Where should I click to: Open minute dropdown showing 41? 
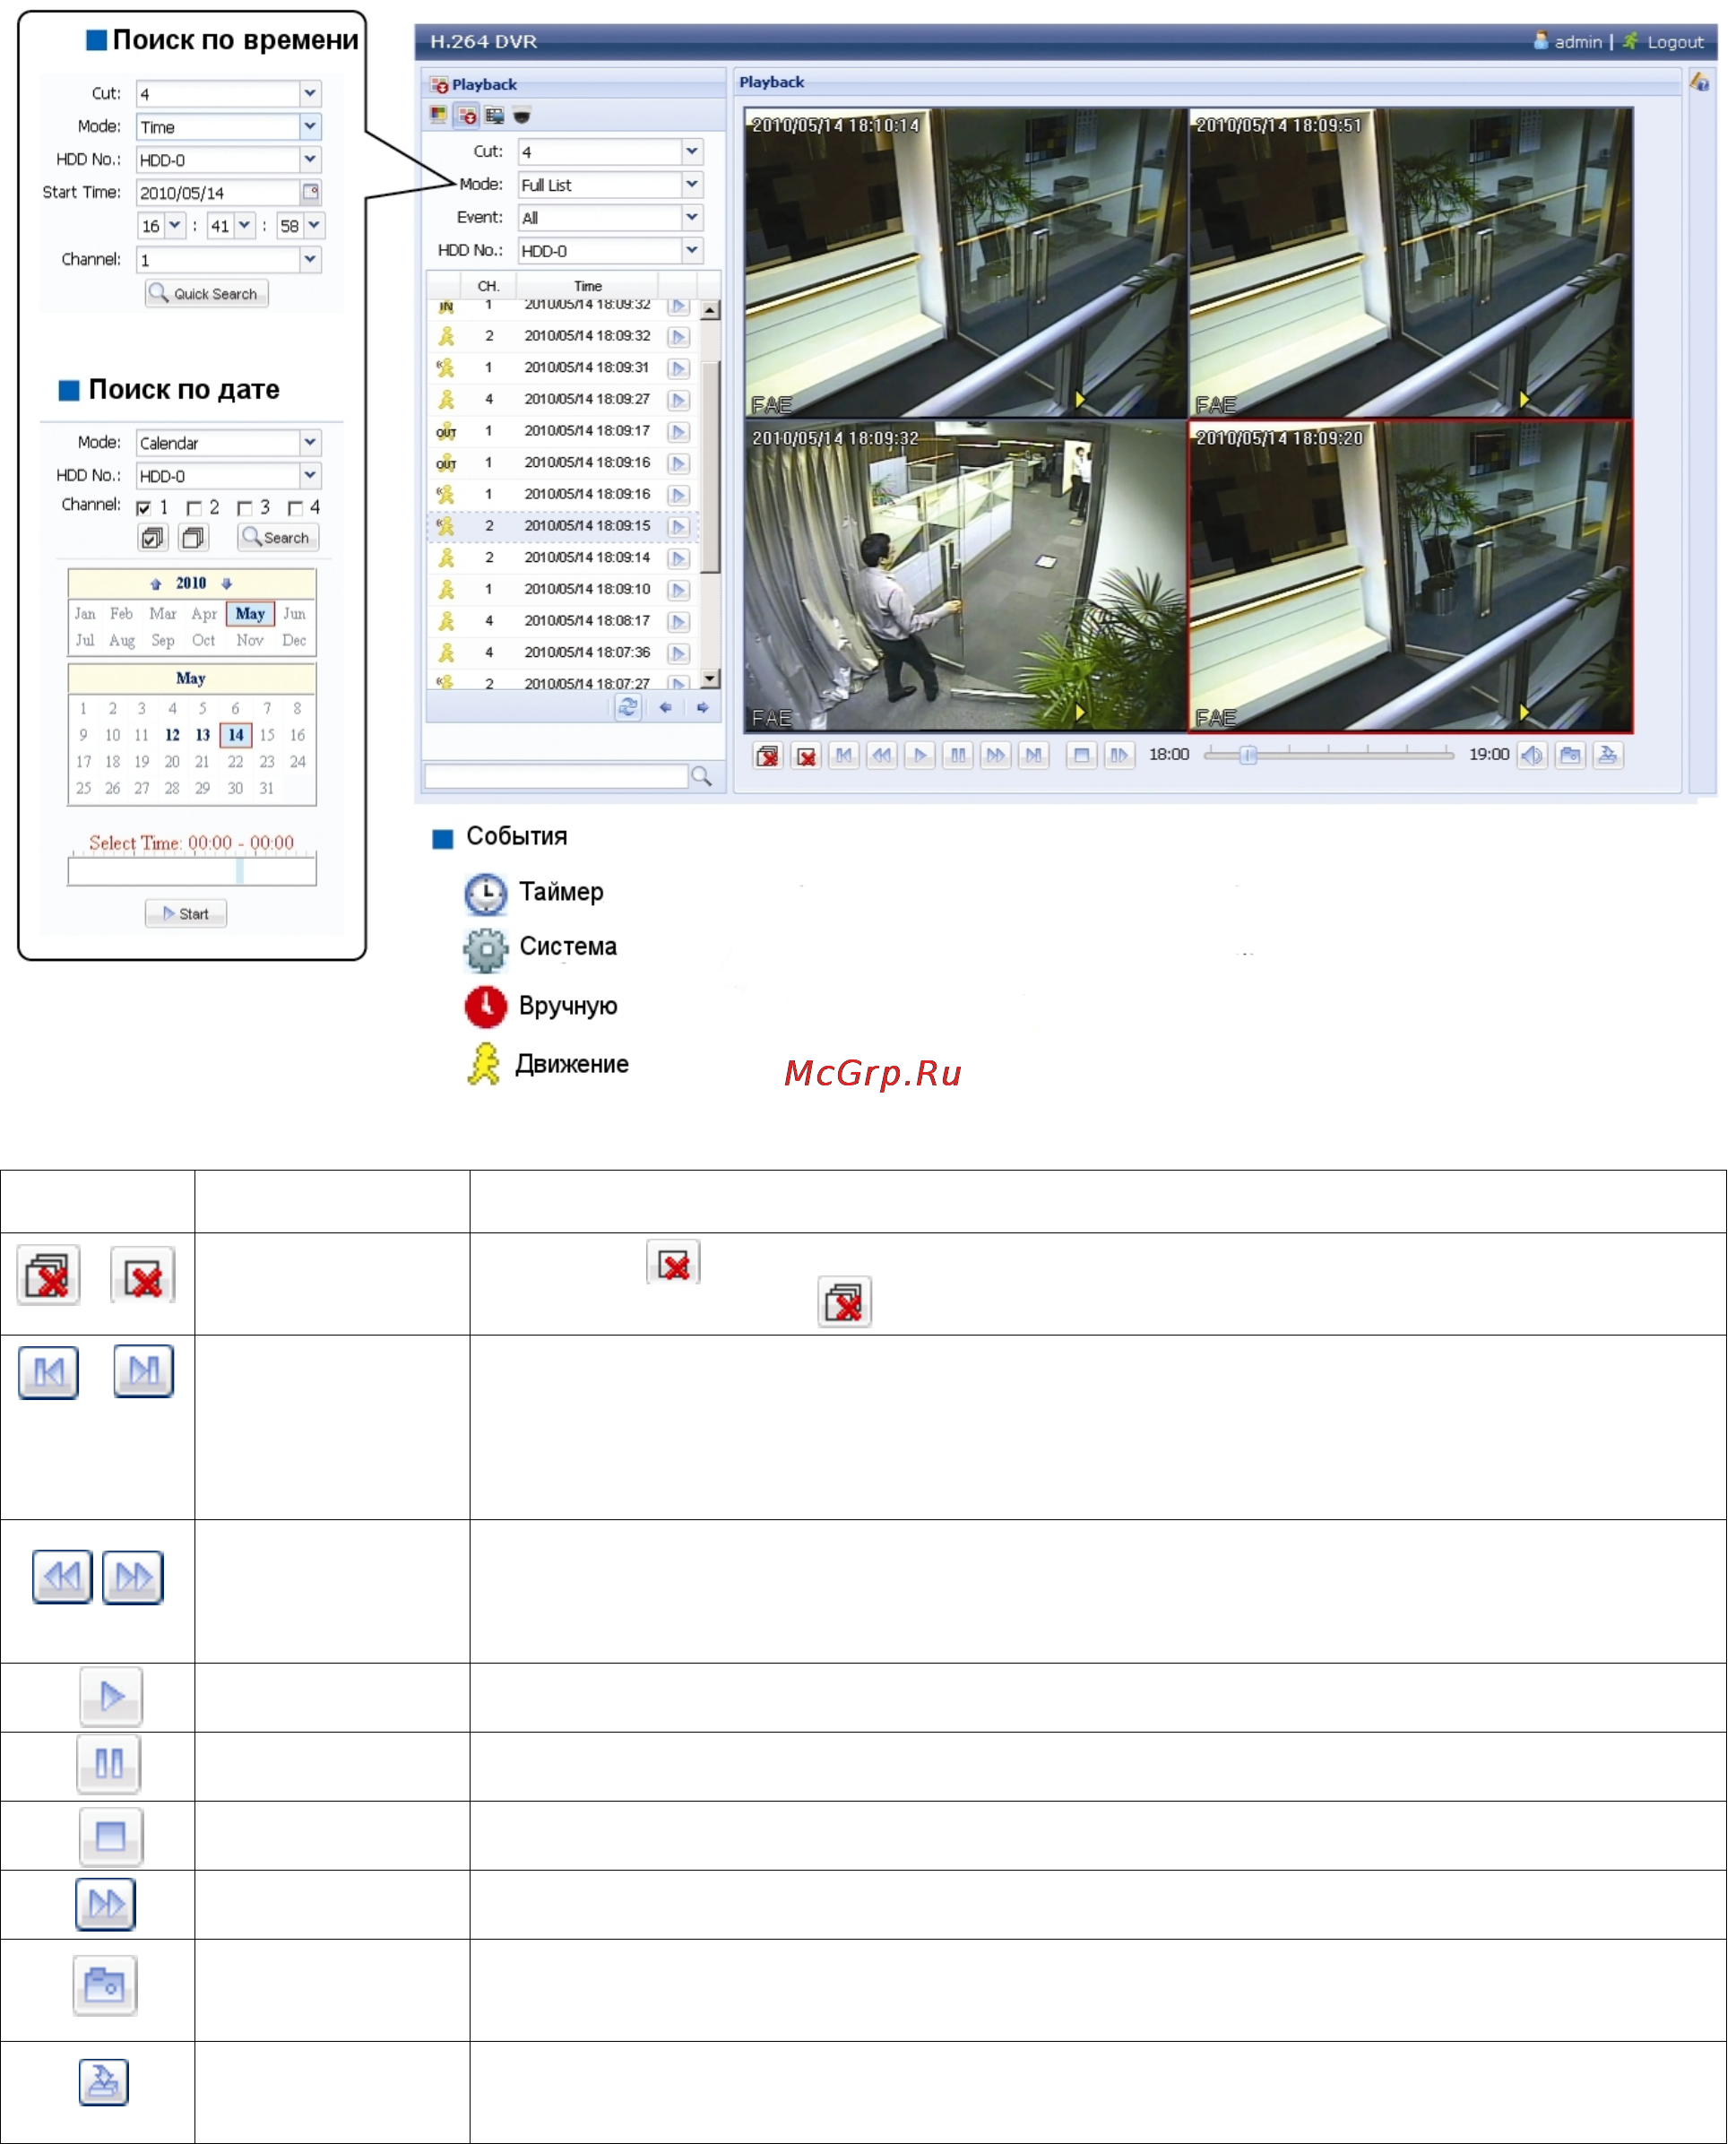(245, 226)
